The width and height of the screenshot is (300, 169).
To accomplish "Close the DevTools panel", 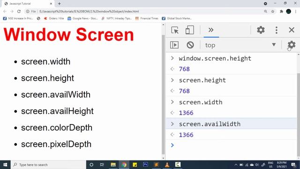I will [x=292, y=30].
